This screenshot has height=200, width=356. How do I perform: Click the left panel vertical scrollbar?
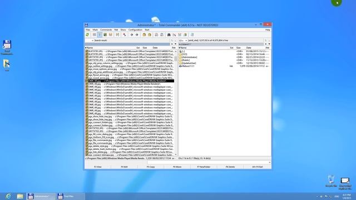tap(176, 103)
